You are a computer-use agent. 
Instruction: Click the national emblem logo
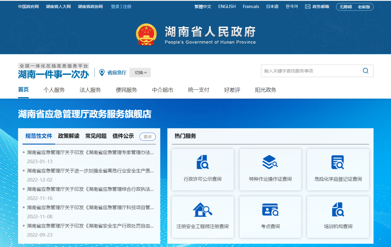click(146, 35)
